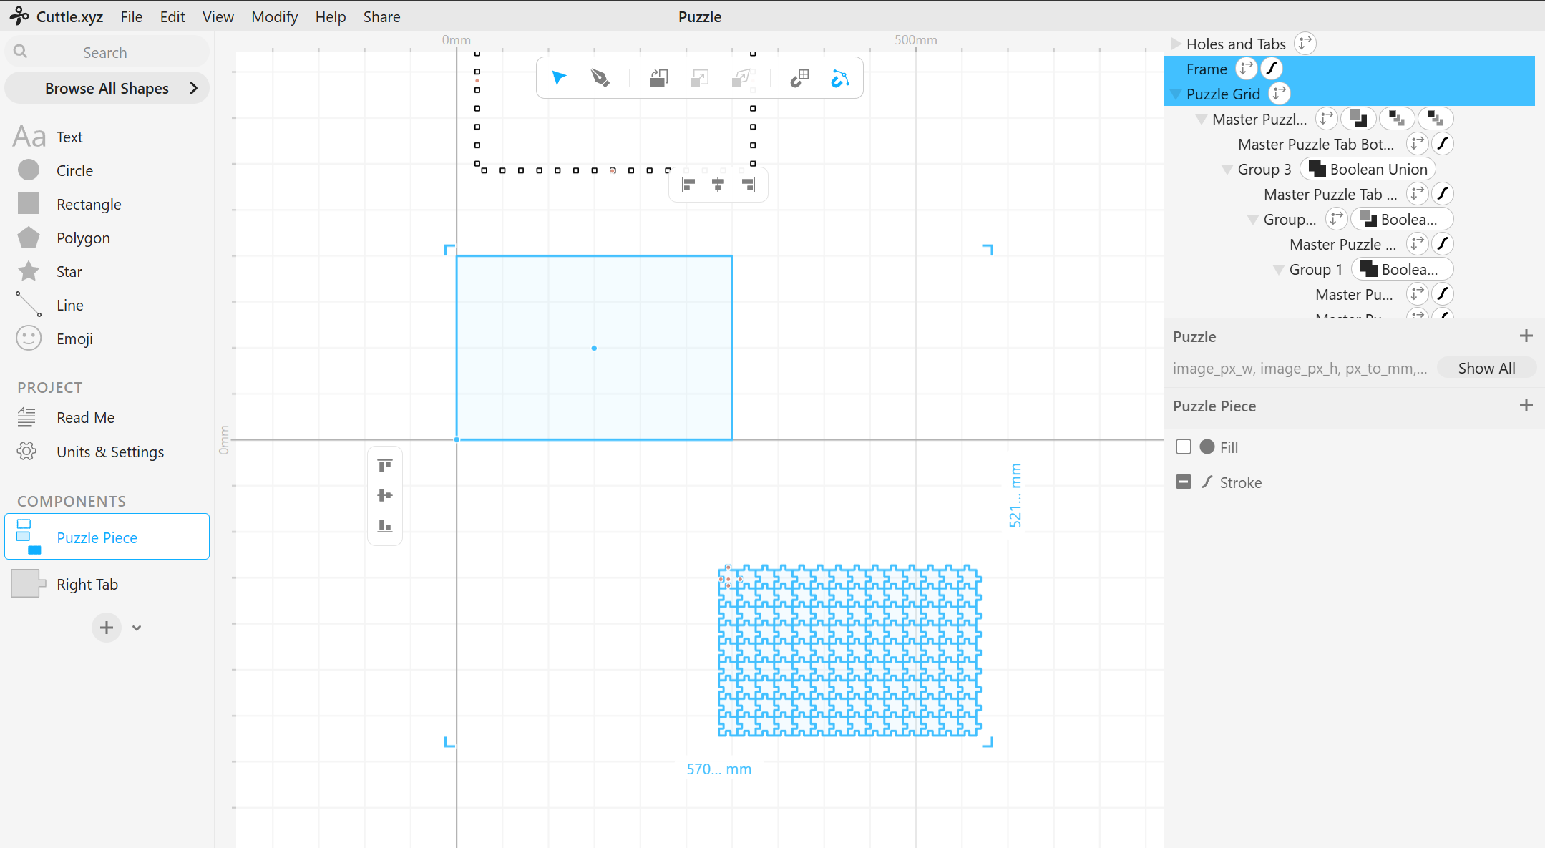
Task: Toggle the Stroke checkbox
Action: click(1184, 482)
